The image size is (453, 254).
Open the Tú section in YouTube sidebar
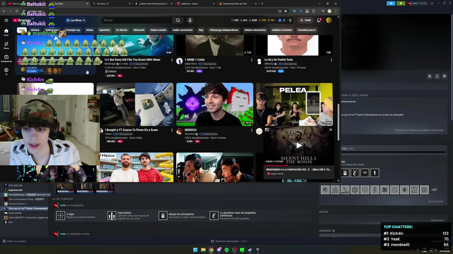pos(6,71)
